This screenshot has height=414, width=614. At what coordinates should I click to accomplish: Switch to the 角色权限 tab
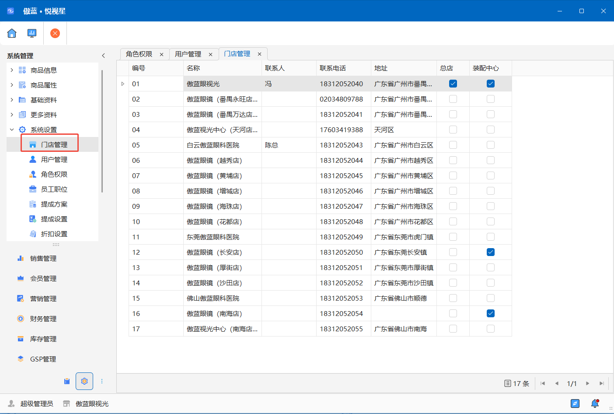tap(139, 54)
